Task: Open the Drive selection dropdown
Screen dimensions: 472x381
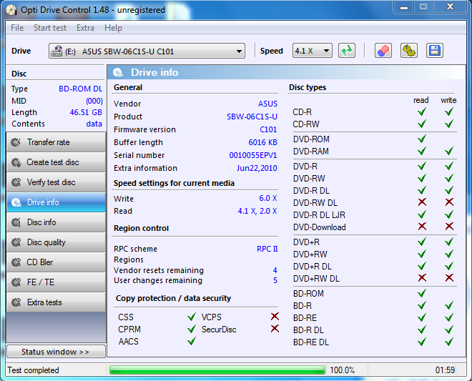Action: pos(147,51)
